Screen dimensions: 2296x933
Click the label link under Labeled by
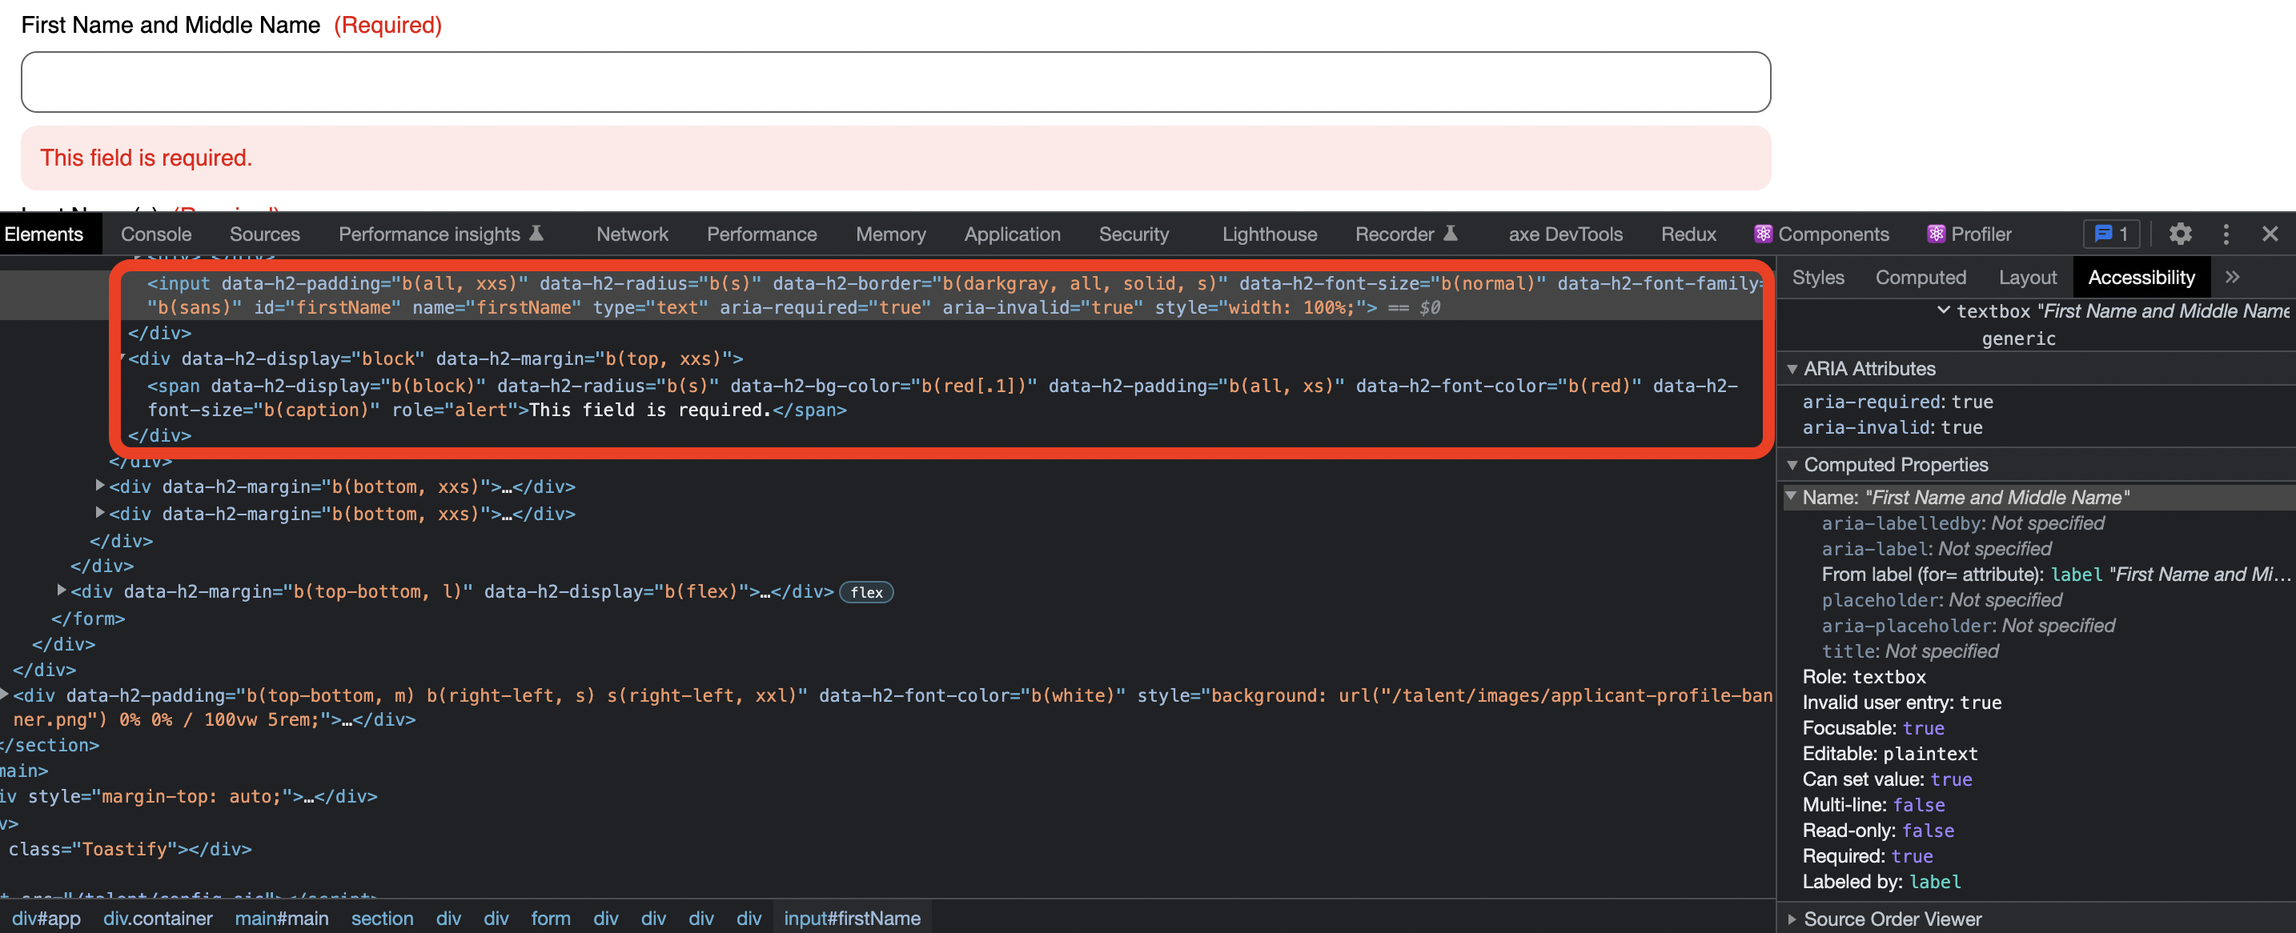[1935, 881]
